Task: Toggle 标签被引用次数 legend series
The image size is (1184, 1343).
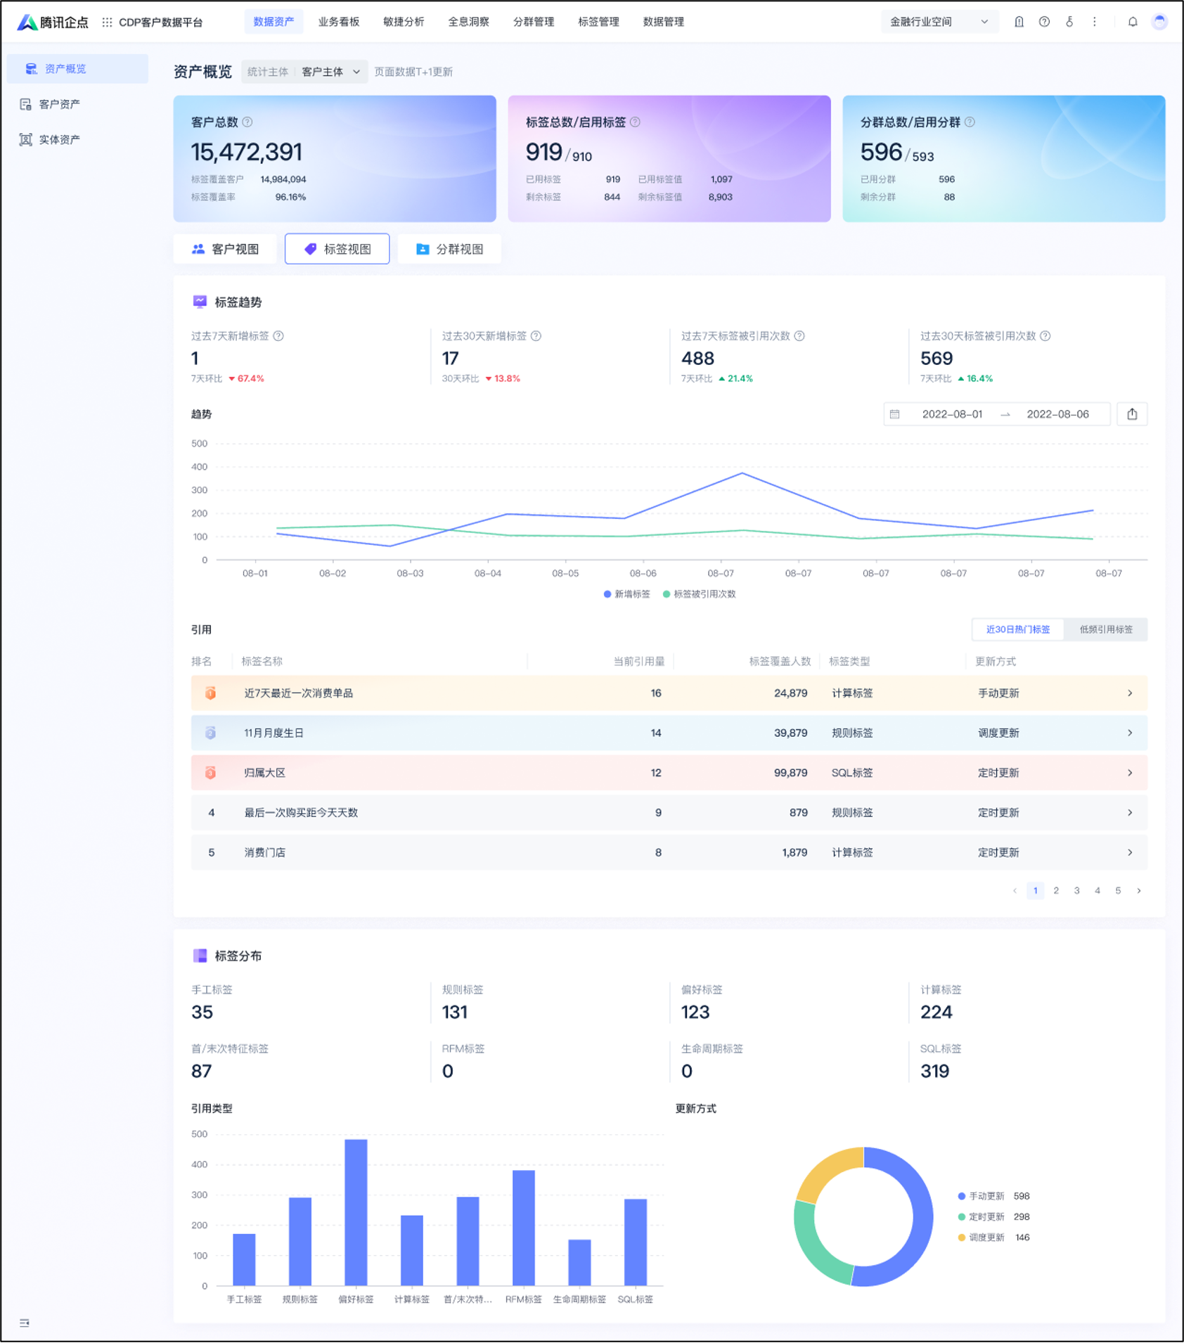Action: tap(699, 594)
